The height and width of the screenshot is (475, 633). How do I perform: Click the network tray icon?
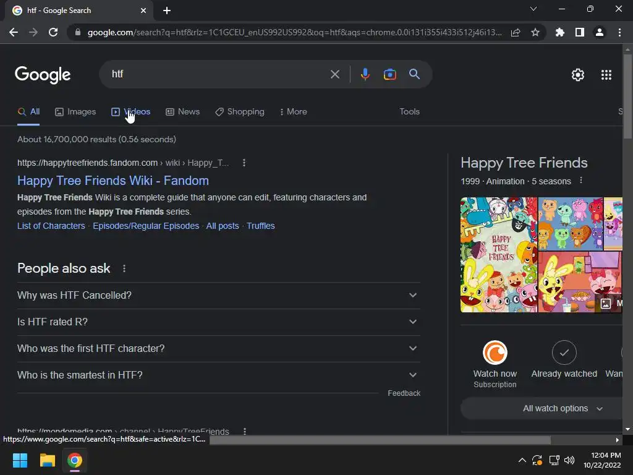pos(554,460)
